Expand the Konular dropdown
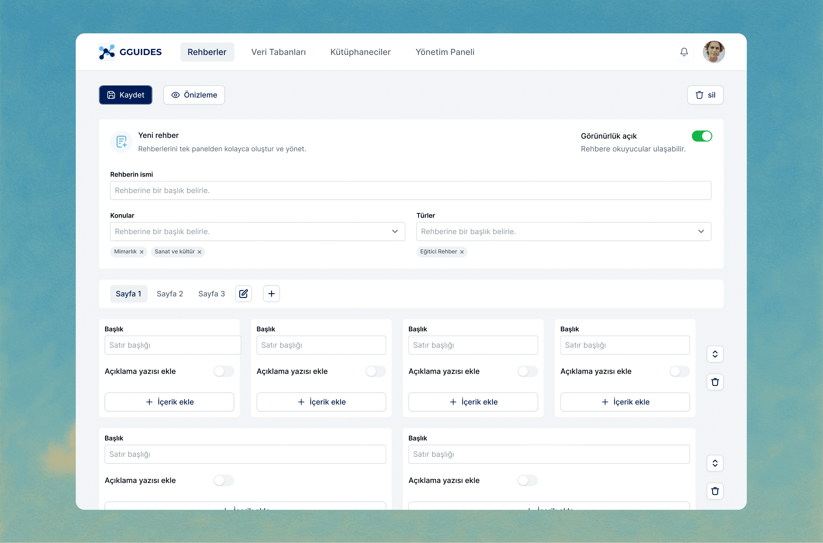The image size is (823, 543). (257, 231)
